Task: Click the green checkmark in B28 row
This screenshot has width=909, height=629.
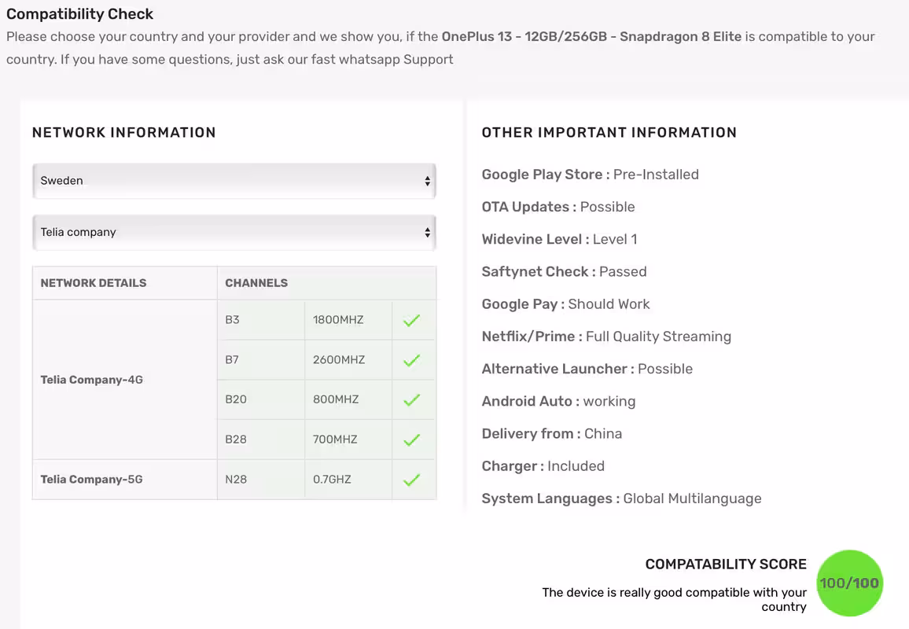Action: (411, 440)
